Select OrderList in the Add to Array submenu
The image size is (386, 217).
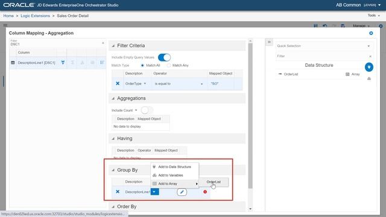[x=214, y=182]
